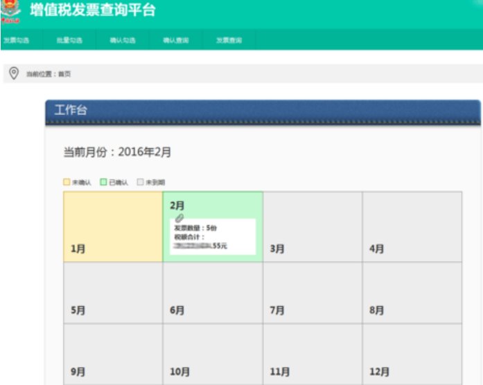Select the 4月 month tile
The width and height of the screenshot is (483, 385).
[x=412, y=227]
